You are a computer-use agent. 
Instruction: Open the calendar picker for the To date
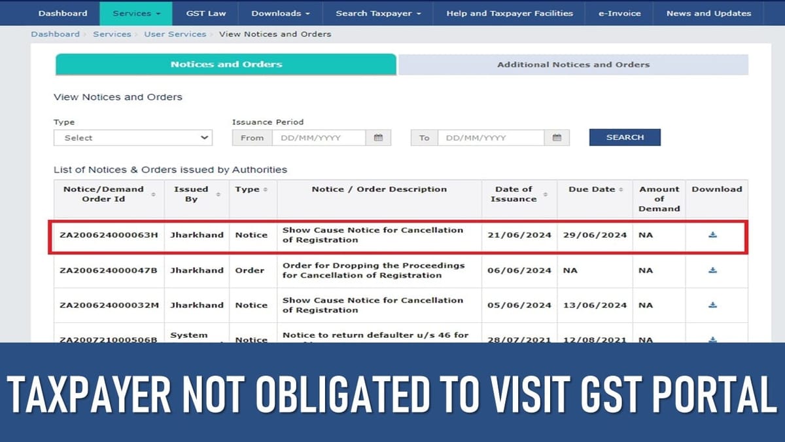[557, 138]
